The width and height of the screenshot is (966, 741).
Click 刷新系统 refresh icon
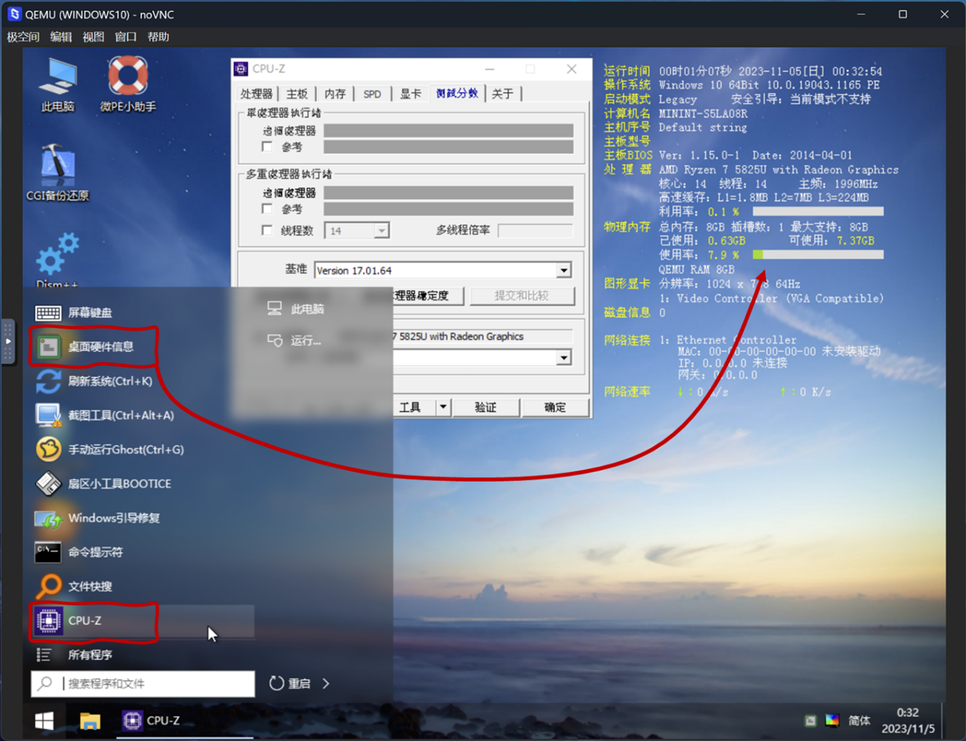[48, 381]
